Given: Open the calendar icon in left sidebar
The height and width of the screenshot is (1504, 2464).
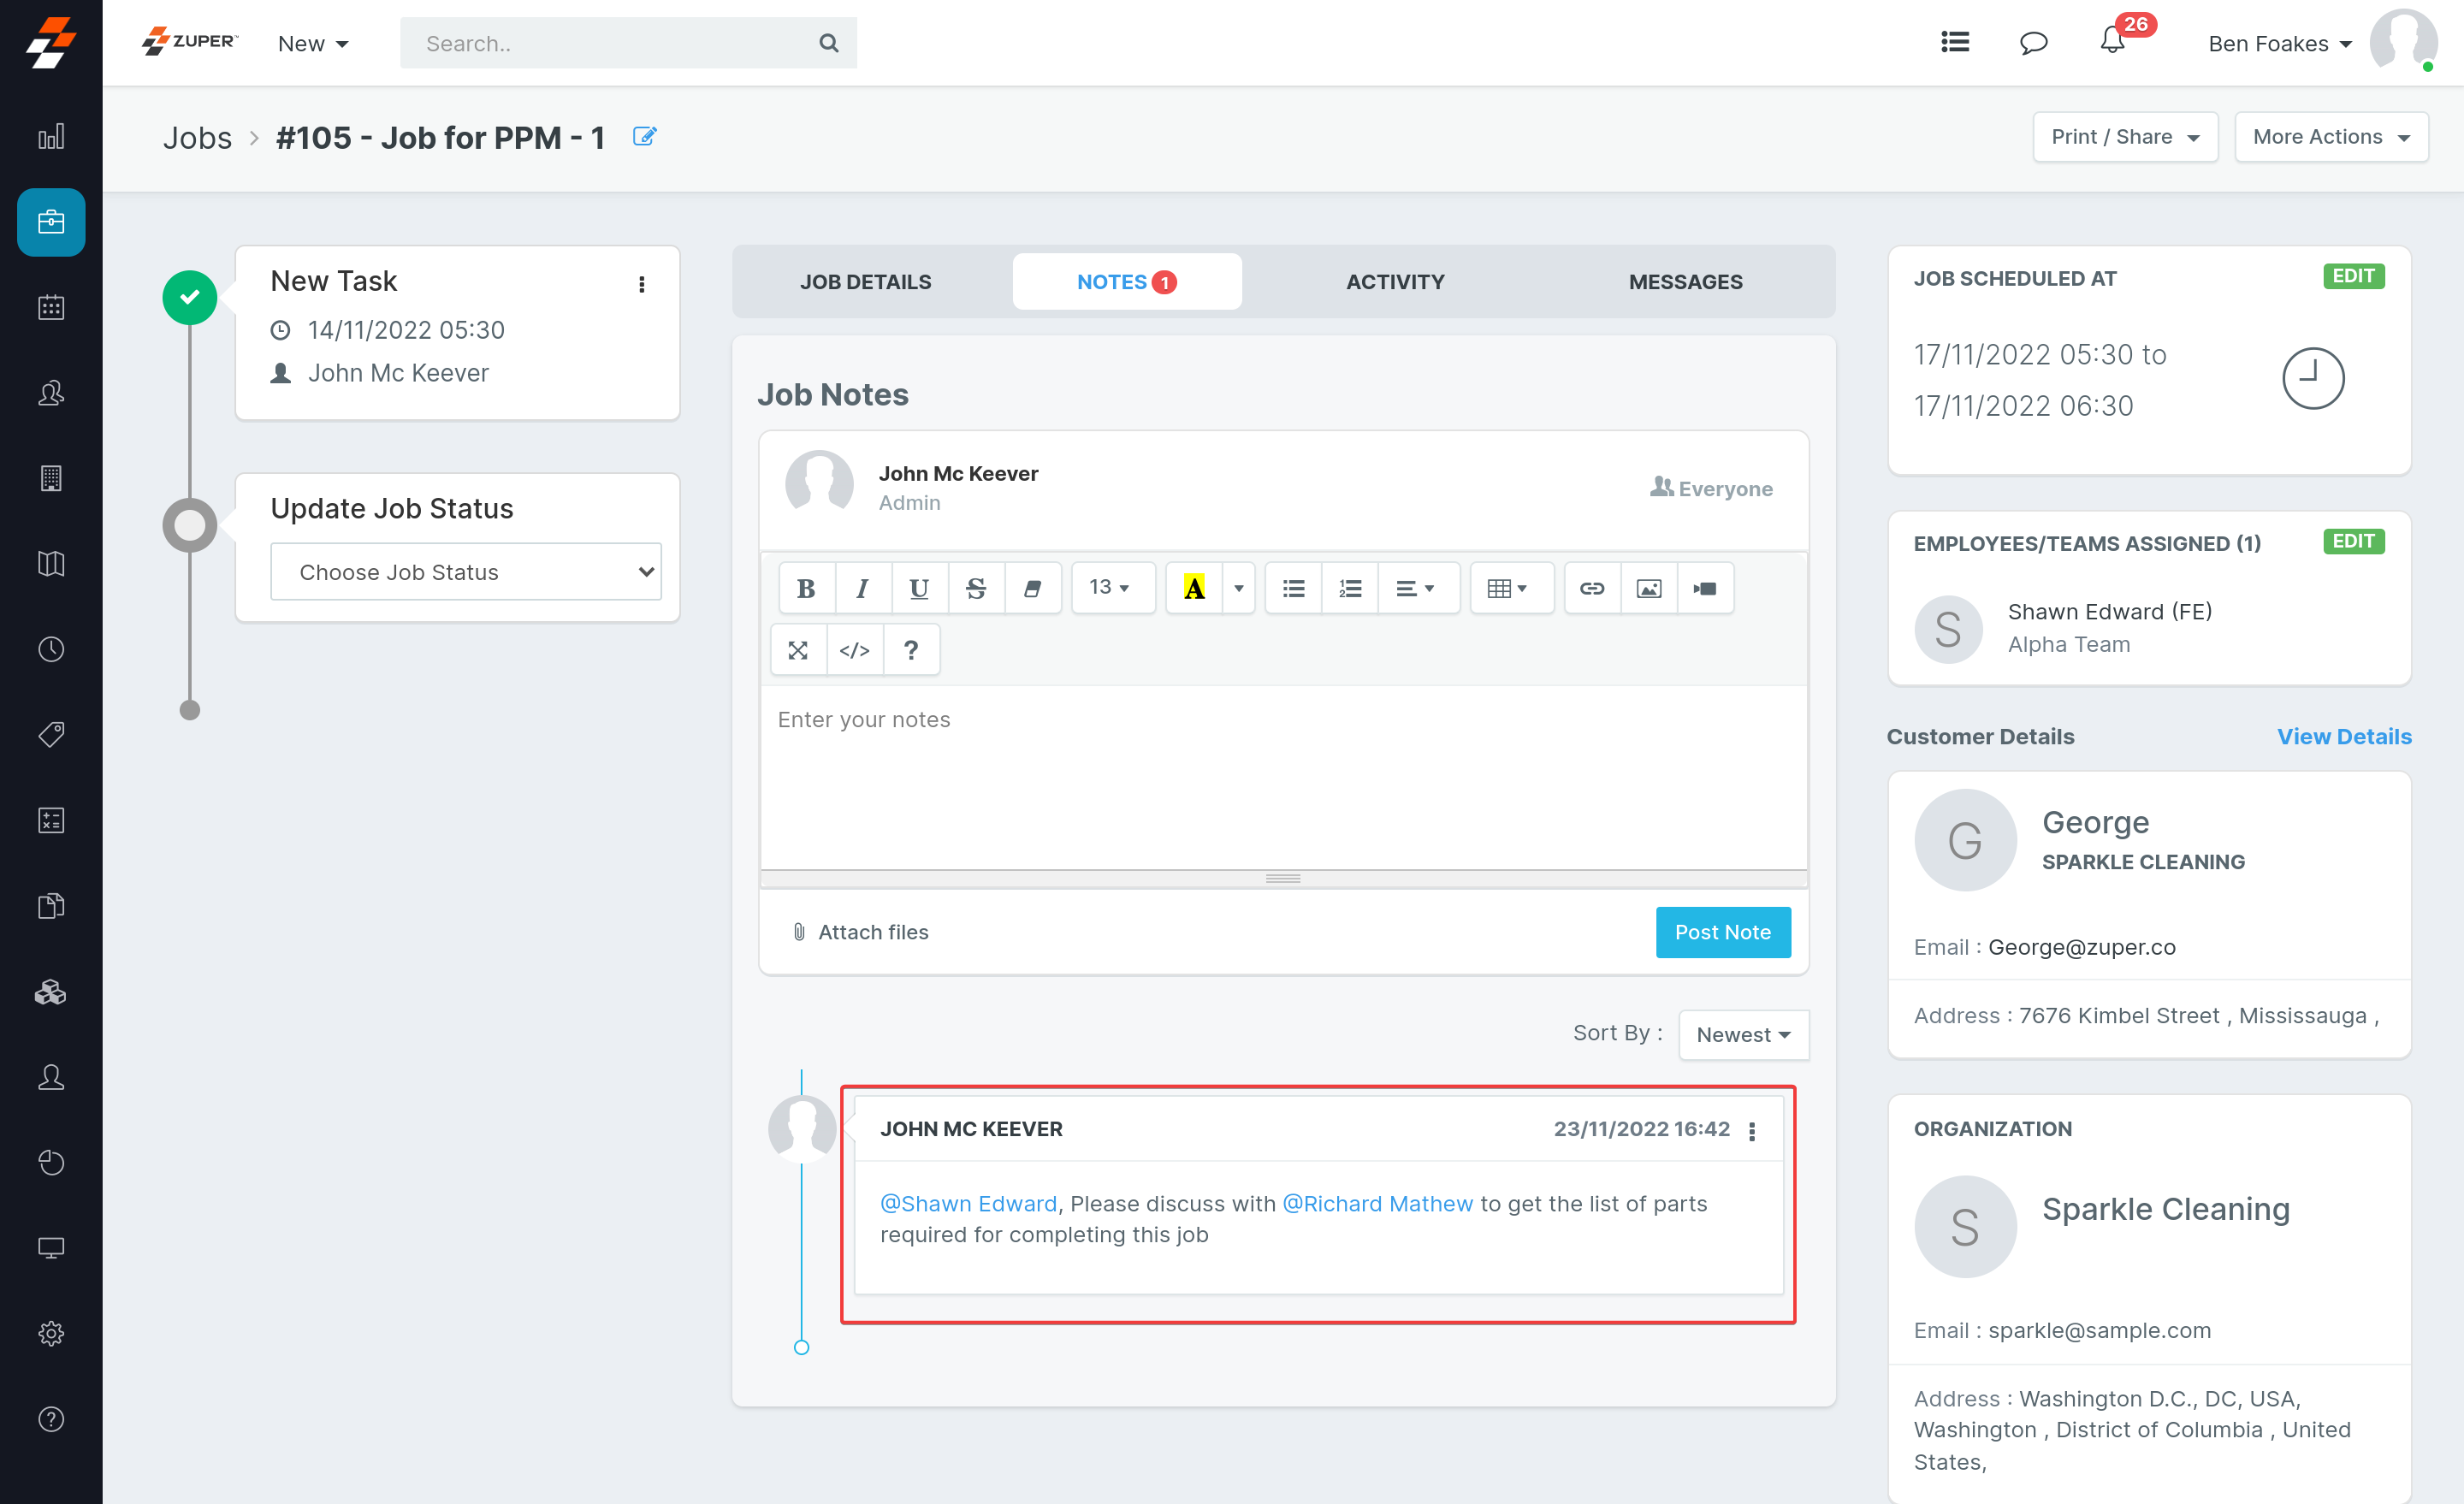Looking at the screenshot, I should (x=51, y=307).
